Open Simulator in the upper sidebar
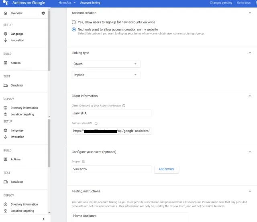The height and width of the screenshot is (222, 257). pos(17,85)
